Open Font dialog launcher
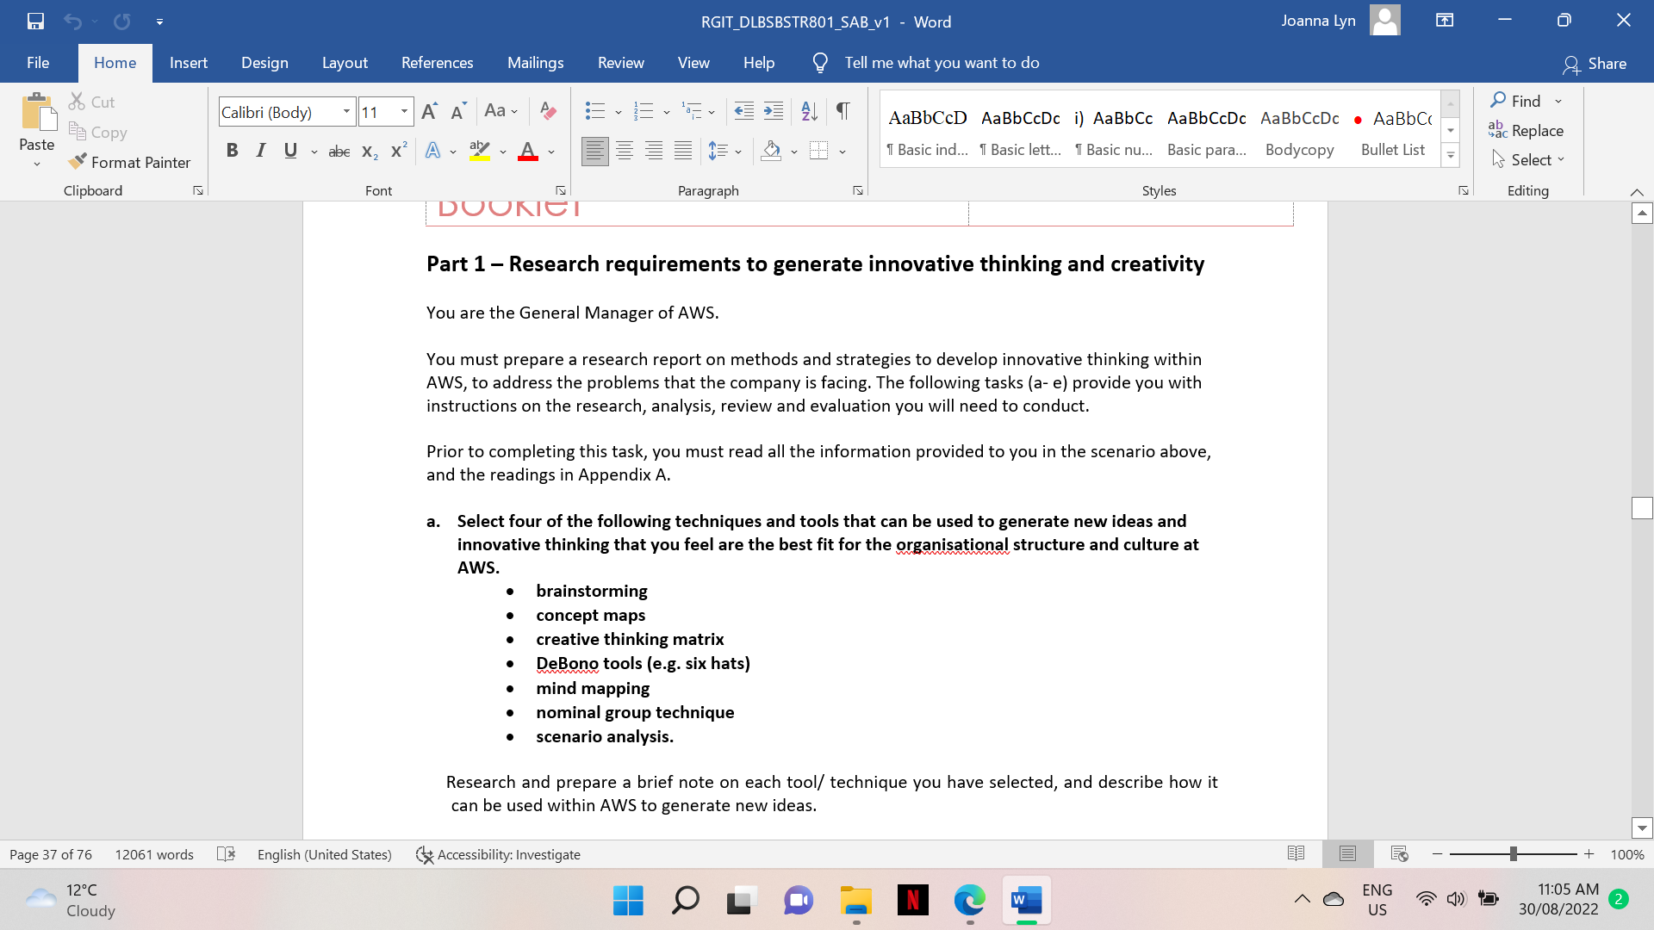The height and width of the screenshot is (930, 1654). 561,190
